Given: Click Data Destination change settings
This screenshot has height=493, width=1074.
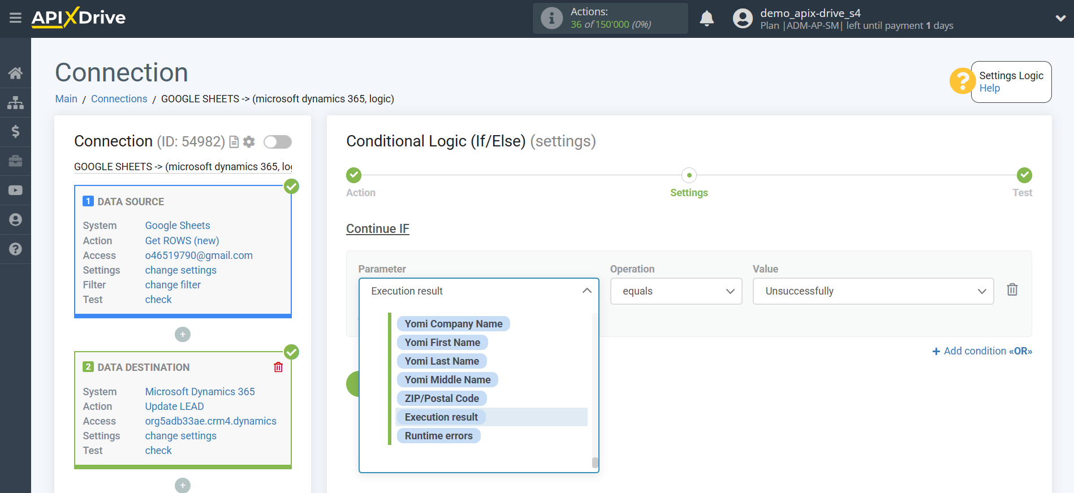Looking at the screenshot, I should (181, 436).
